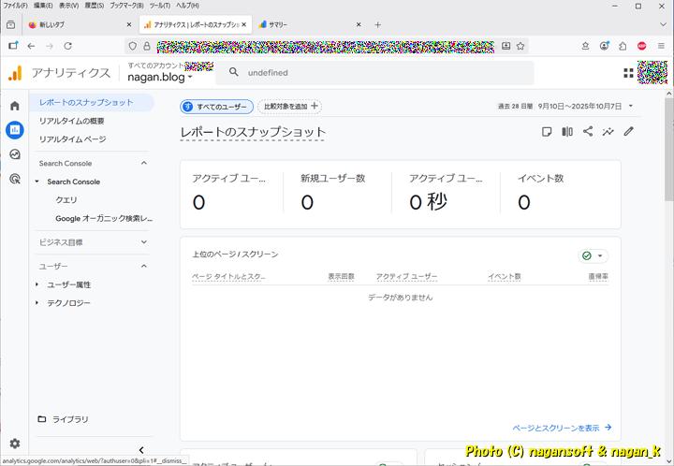Expand the ユーザー属性 tree item
The width and height of the screenshot is (674, 466).
coord(37,284)
